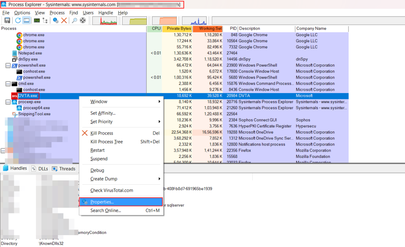Click the Find magnifier toolbar icon
The height and width of the screenshot is (247, 405).
[74, 21]
